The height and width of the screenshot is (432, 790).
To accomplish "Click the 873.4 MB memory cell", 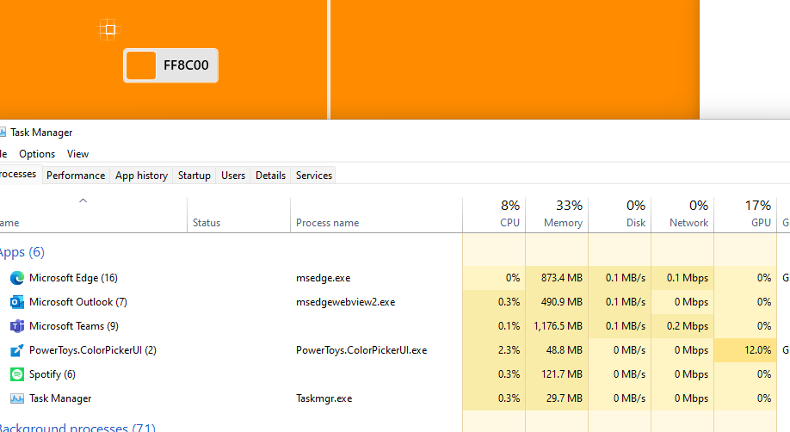I will coord(557,278).
